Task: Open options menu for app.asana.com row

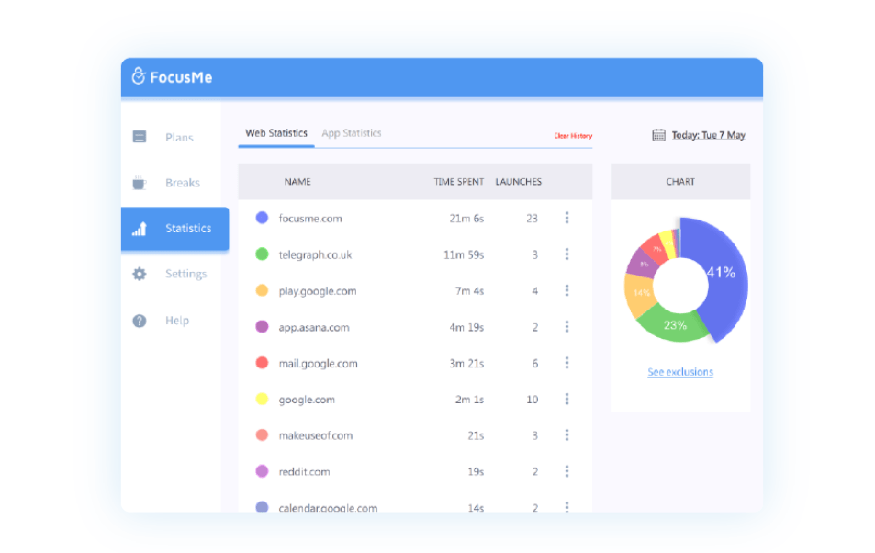Action: (567, 327)
